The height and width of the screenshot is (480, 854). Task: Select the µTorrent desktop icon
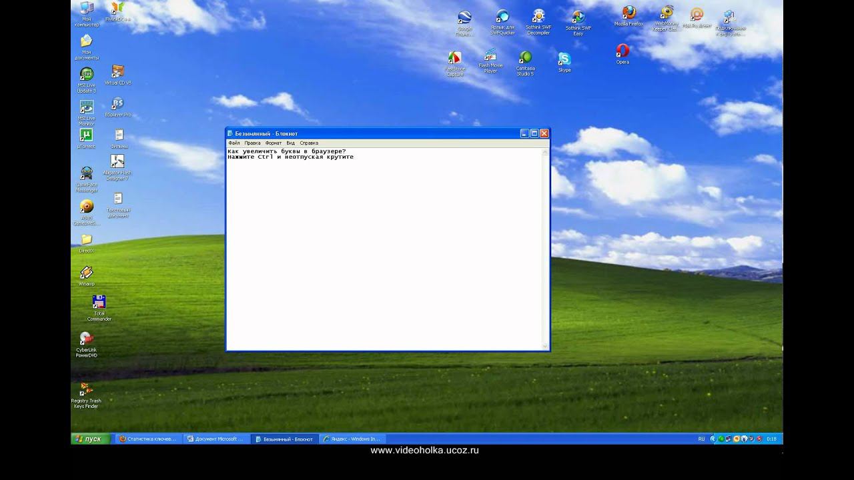(86, 139)
